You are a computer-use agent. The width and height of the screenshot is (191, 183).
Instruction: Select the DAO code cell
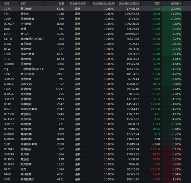point(7,29)
